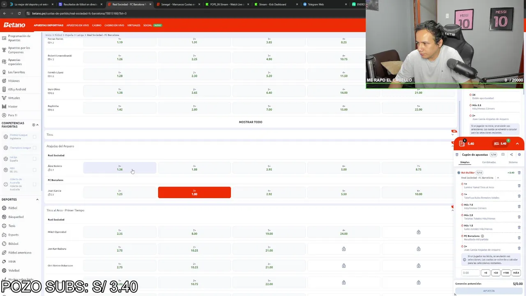Delete the Joan Garcia Atajadas de Arquero selection
The width and height of the screenshot is (526, 296).
519,248
